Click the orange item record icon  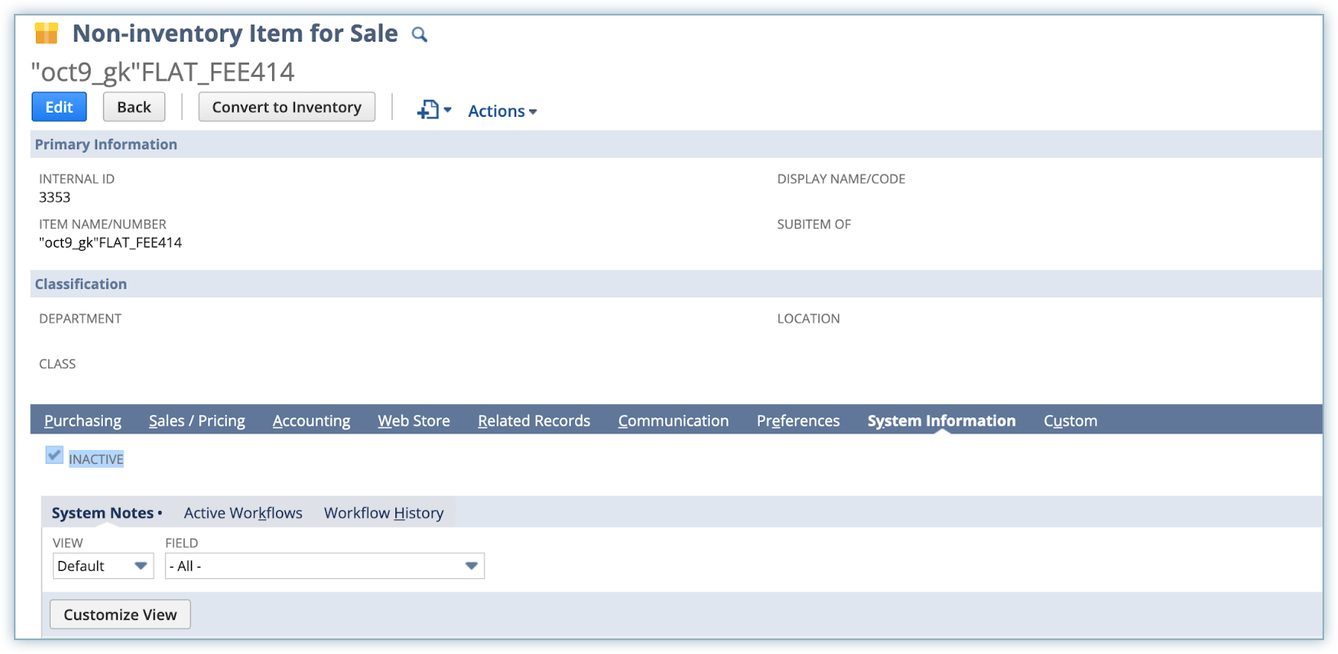(x=47, y=33)
